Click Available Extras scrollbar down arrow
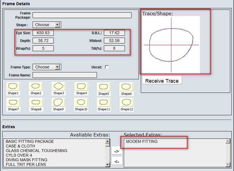The width and height of the screenshot is (234, 171). [108, 164]
